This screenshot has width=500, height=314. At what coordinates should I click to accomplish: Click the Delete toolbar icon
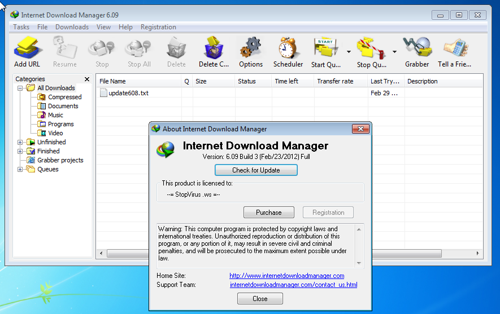[176, 48]
